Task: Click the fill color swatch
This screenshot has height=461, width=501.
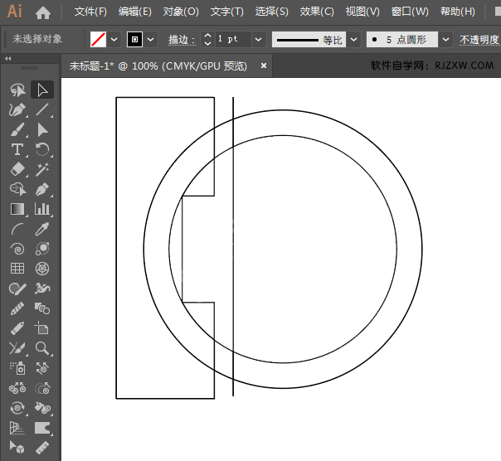Action: (x=98, y=39)
